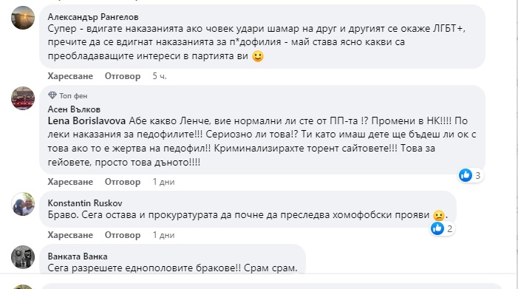Click Konstantin Ruskov's profile photo
Screen dimensions: 518x289
[x=23, y=204]
